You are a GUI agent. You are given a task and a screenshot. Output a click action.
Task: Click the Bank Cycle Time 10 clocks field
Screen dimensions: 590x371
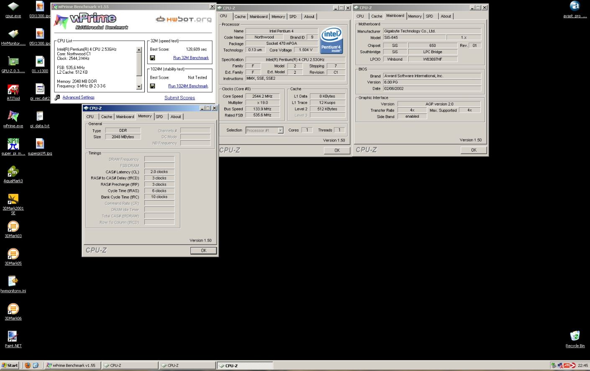(x=159, y=197)
